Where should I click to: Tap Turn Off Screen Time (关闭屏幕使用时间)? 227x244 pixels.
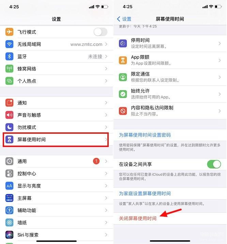click(138, 218)
